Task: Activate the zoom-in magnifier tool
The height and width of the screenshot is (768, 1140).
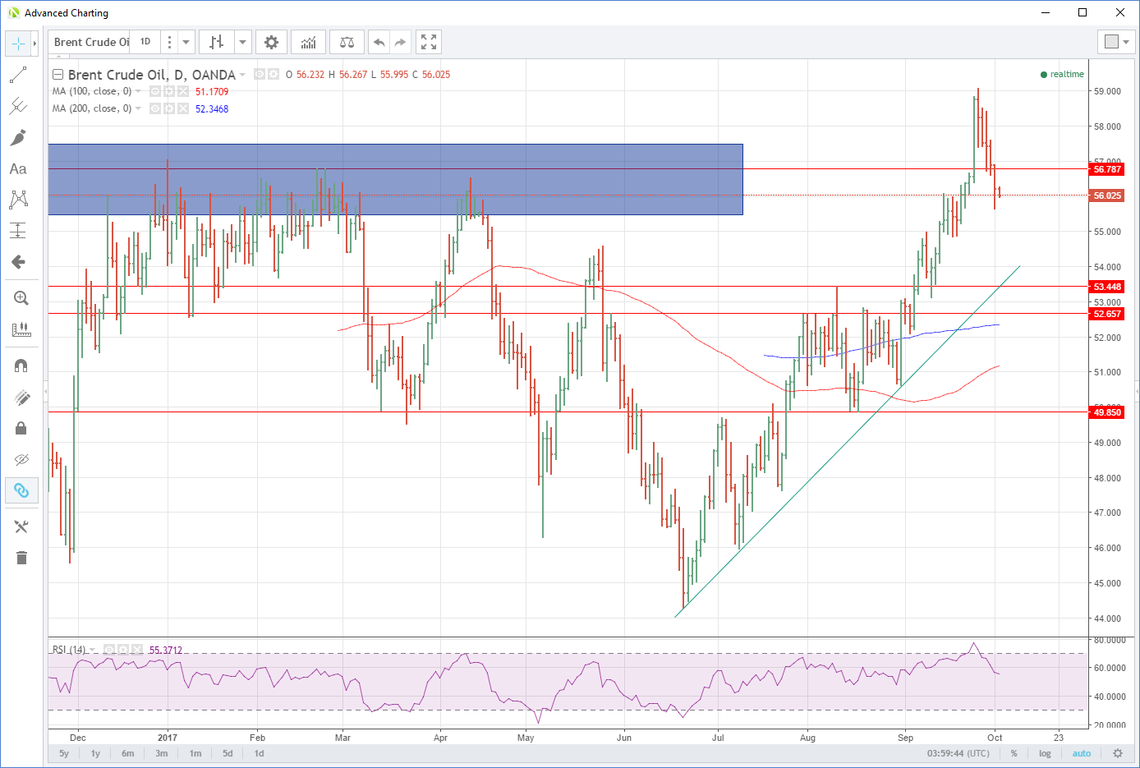Action: [21, 298]
